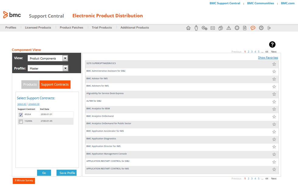Star the ALTER for DB2 product
Viewport: 298px width, 187px height.
274,102
